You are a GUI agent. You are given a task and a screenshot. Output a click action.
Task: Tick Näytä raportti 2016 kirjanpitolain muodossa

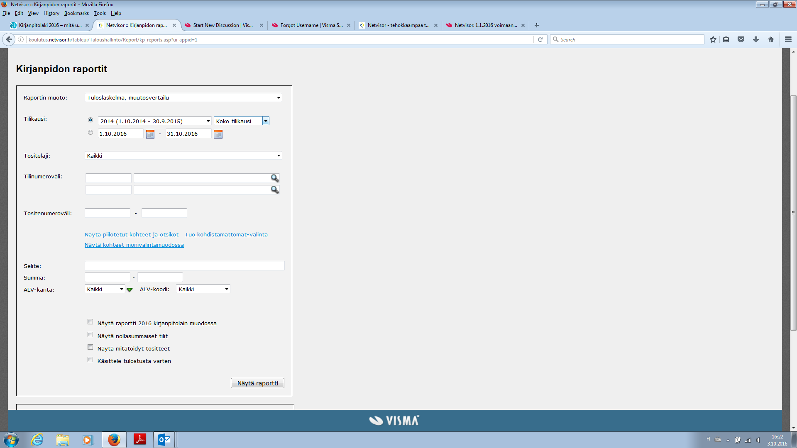(90, 322)
